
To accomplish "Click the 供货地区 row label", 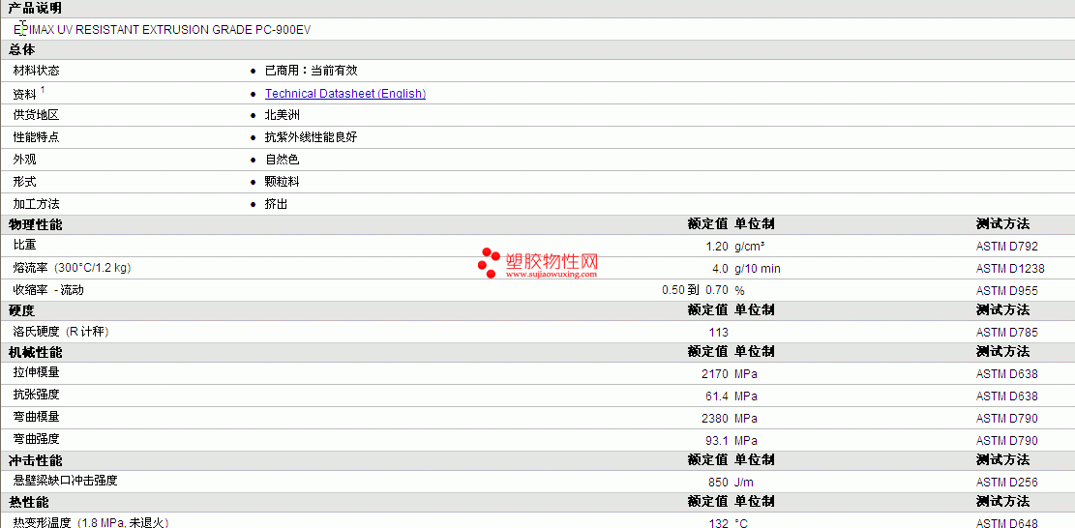I will coord(37,115).
